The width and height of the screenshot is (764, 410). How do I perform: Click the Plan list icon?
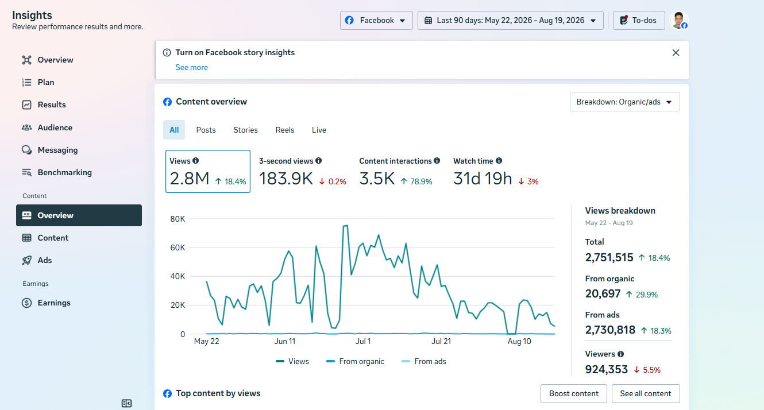(26, 82)
